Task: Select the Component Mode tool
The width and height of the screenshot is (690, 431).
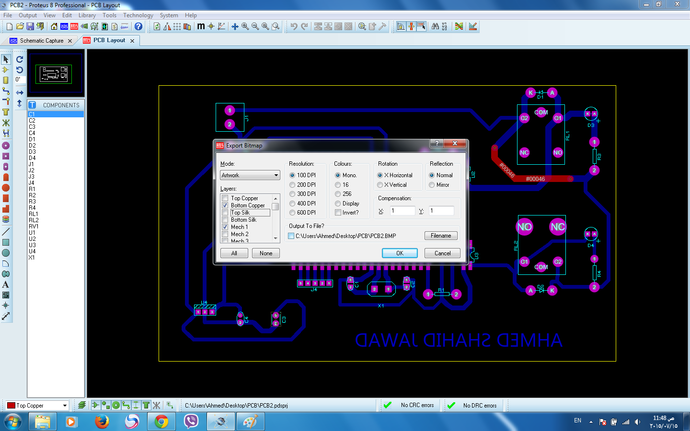Action: coord(6,70)
